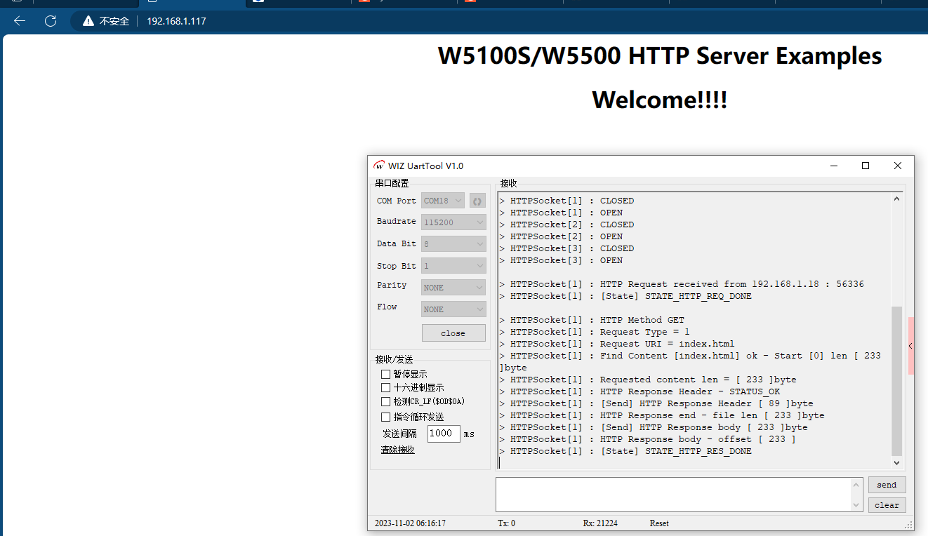Click the 清除接收 link
This screenshot has width=928, height=536.
point(398,450)
